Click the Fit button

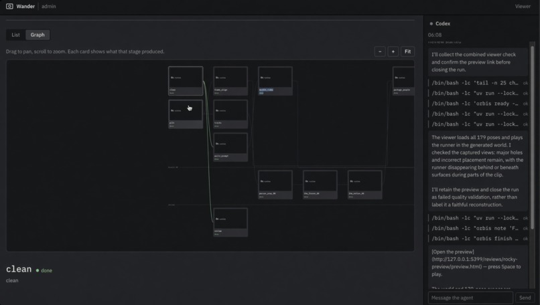coord(408,52)
